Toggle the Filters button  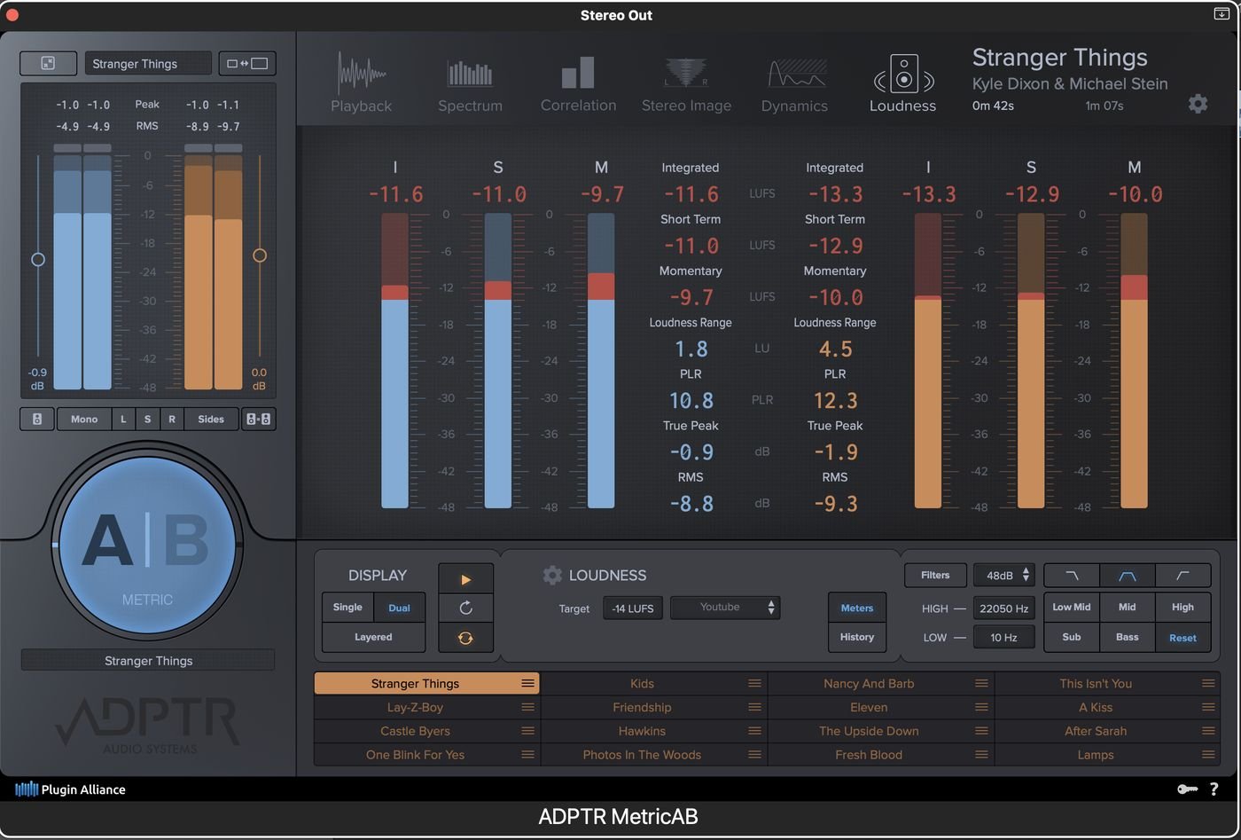click(x=935, y=575)
